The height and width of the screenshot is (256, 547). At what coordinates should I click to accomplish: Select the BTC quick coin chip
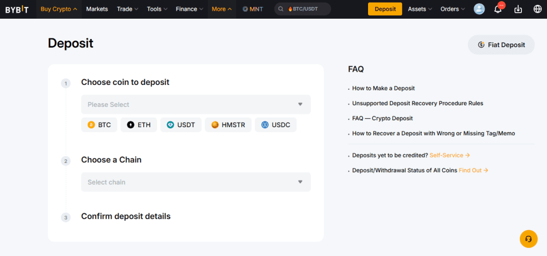pyautogui.click(x=99, y=125)
